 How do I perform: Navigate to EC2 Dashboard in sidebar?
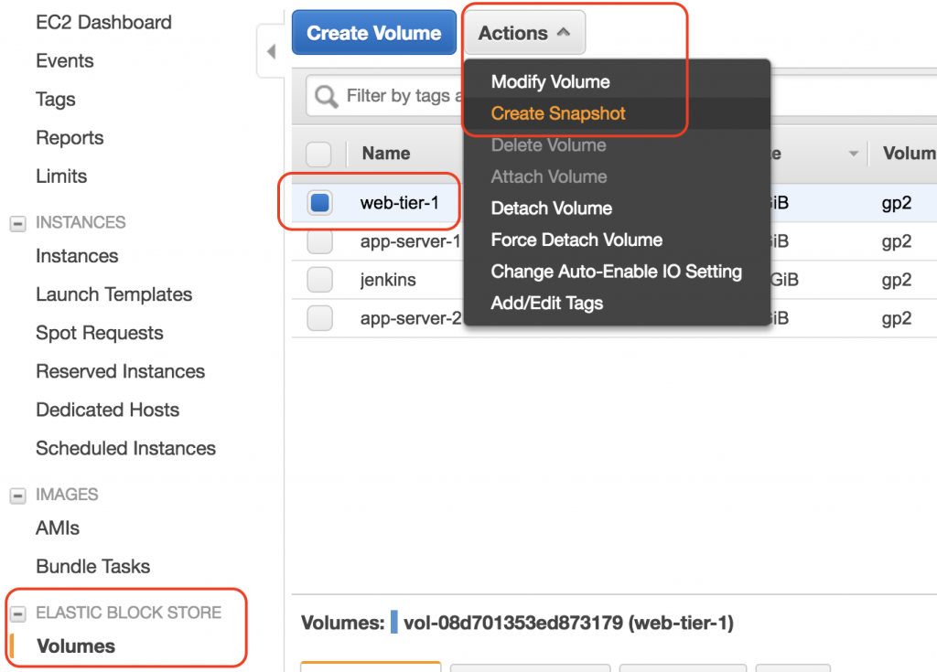[x=102, y=22]
